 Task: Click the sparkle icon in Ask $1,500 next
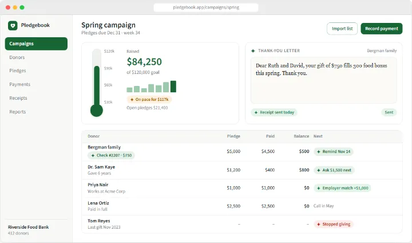pos(319,170)
